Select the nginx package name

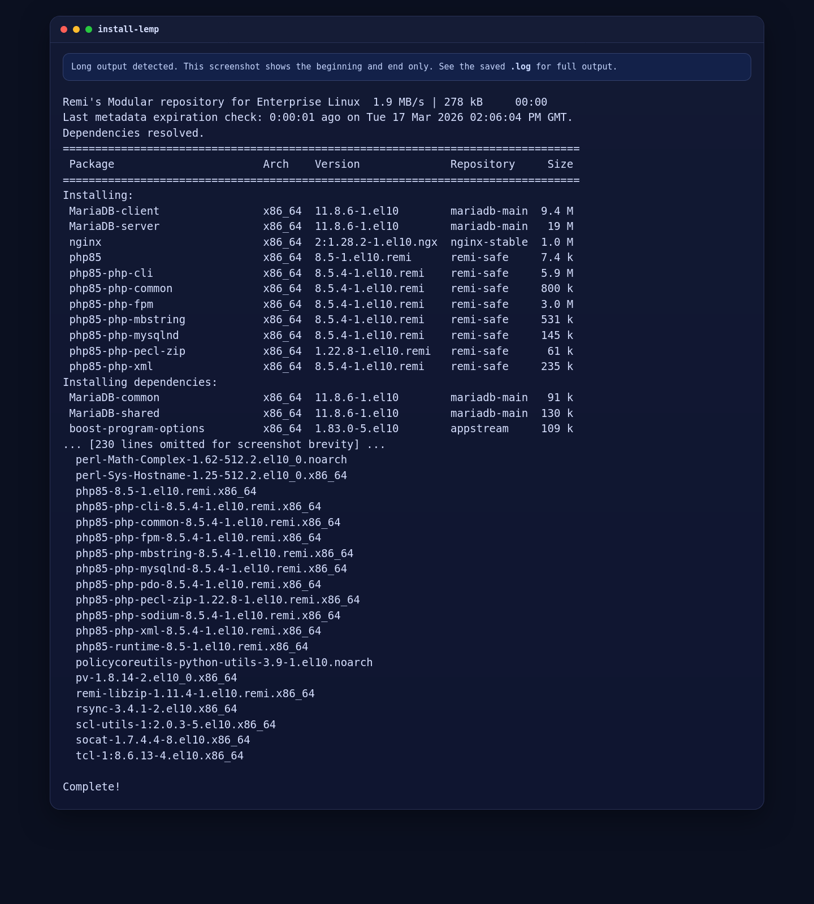click(x=85, y=242)
